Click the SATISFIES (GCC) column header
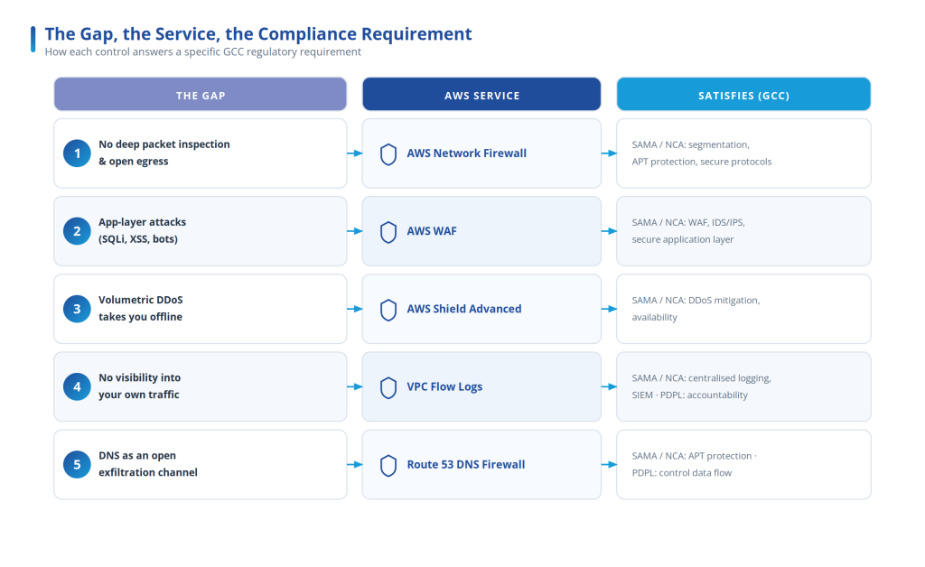 coord(744,94)
